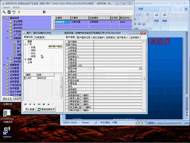190x143 pixels.
Task: Select the 订单审核 cell in task grid
Action: [99, 22]
